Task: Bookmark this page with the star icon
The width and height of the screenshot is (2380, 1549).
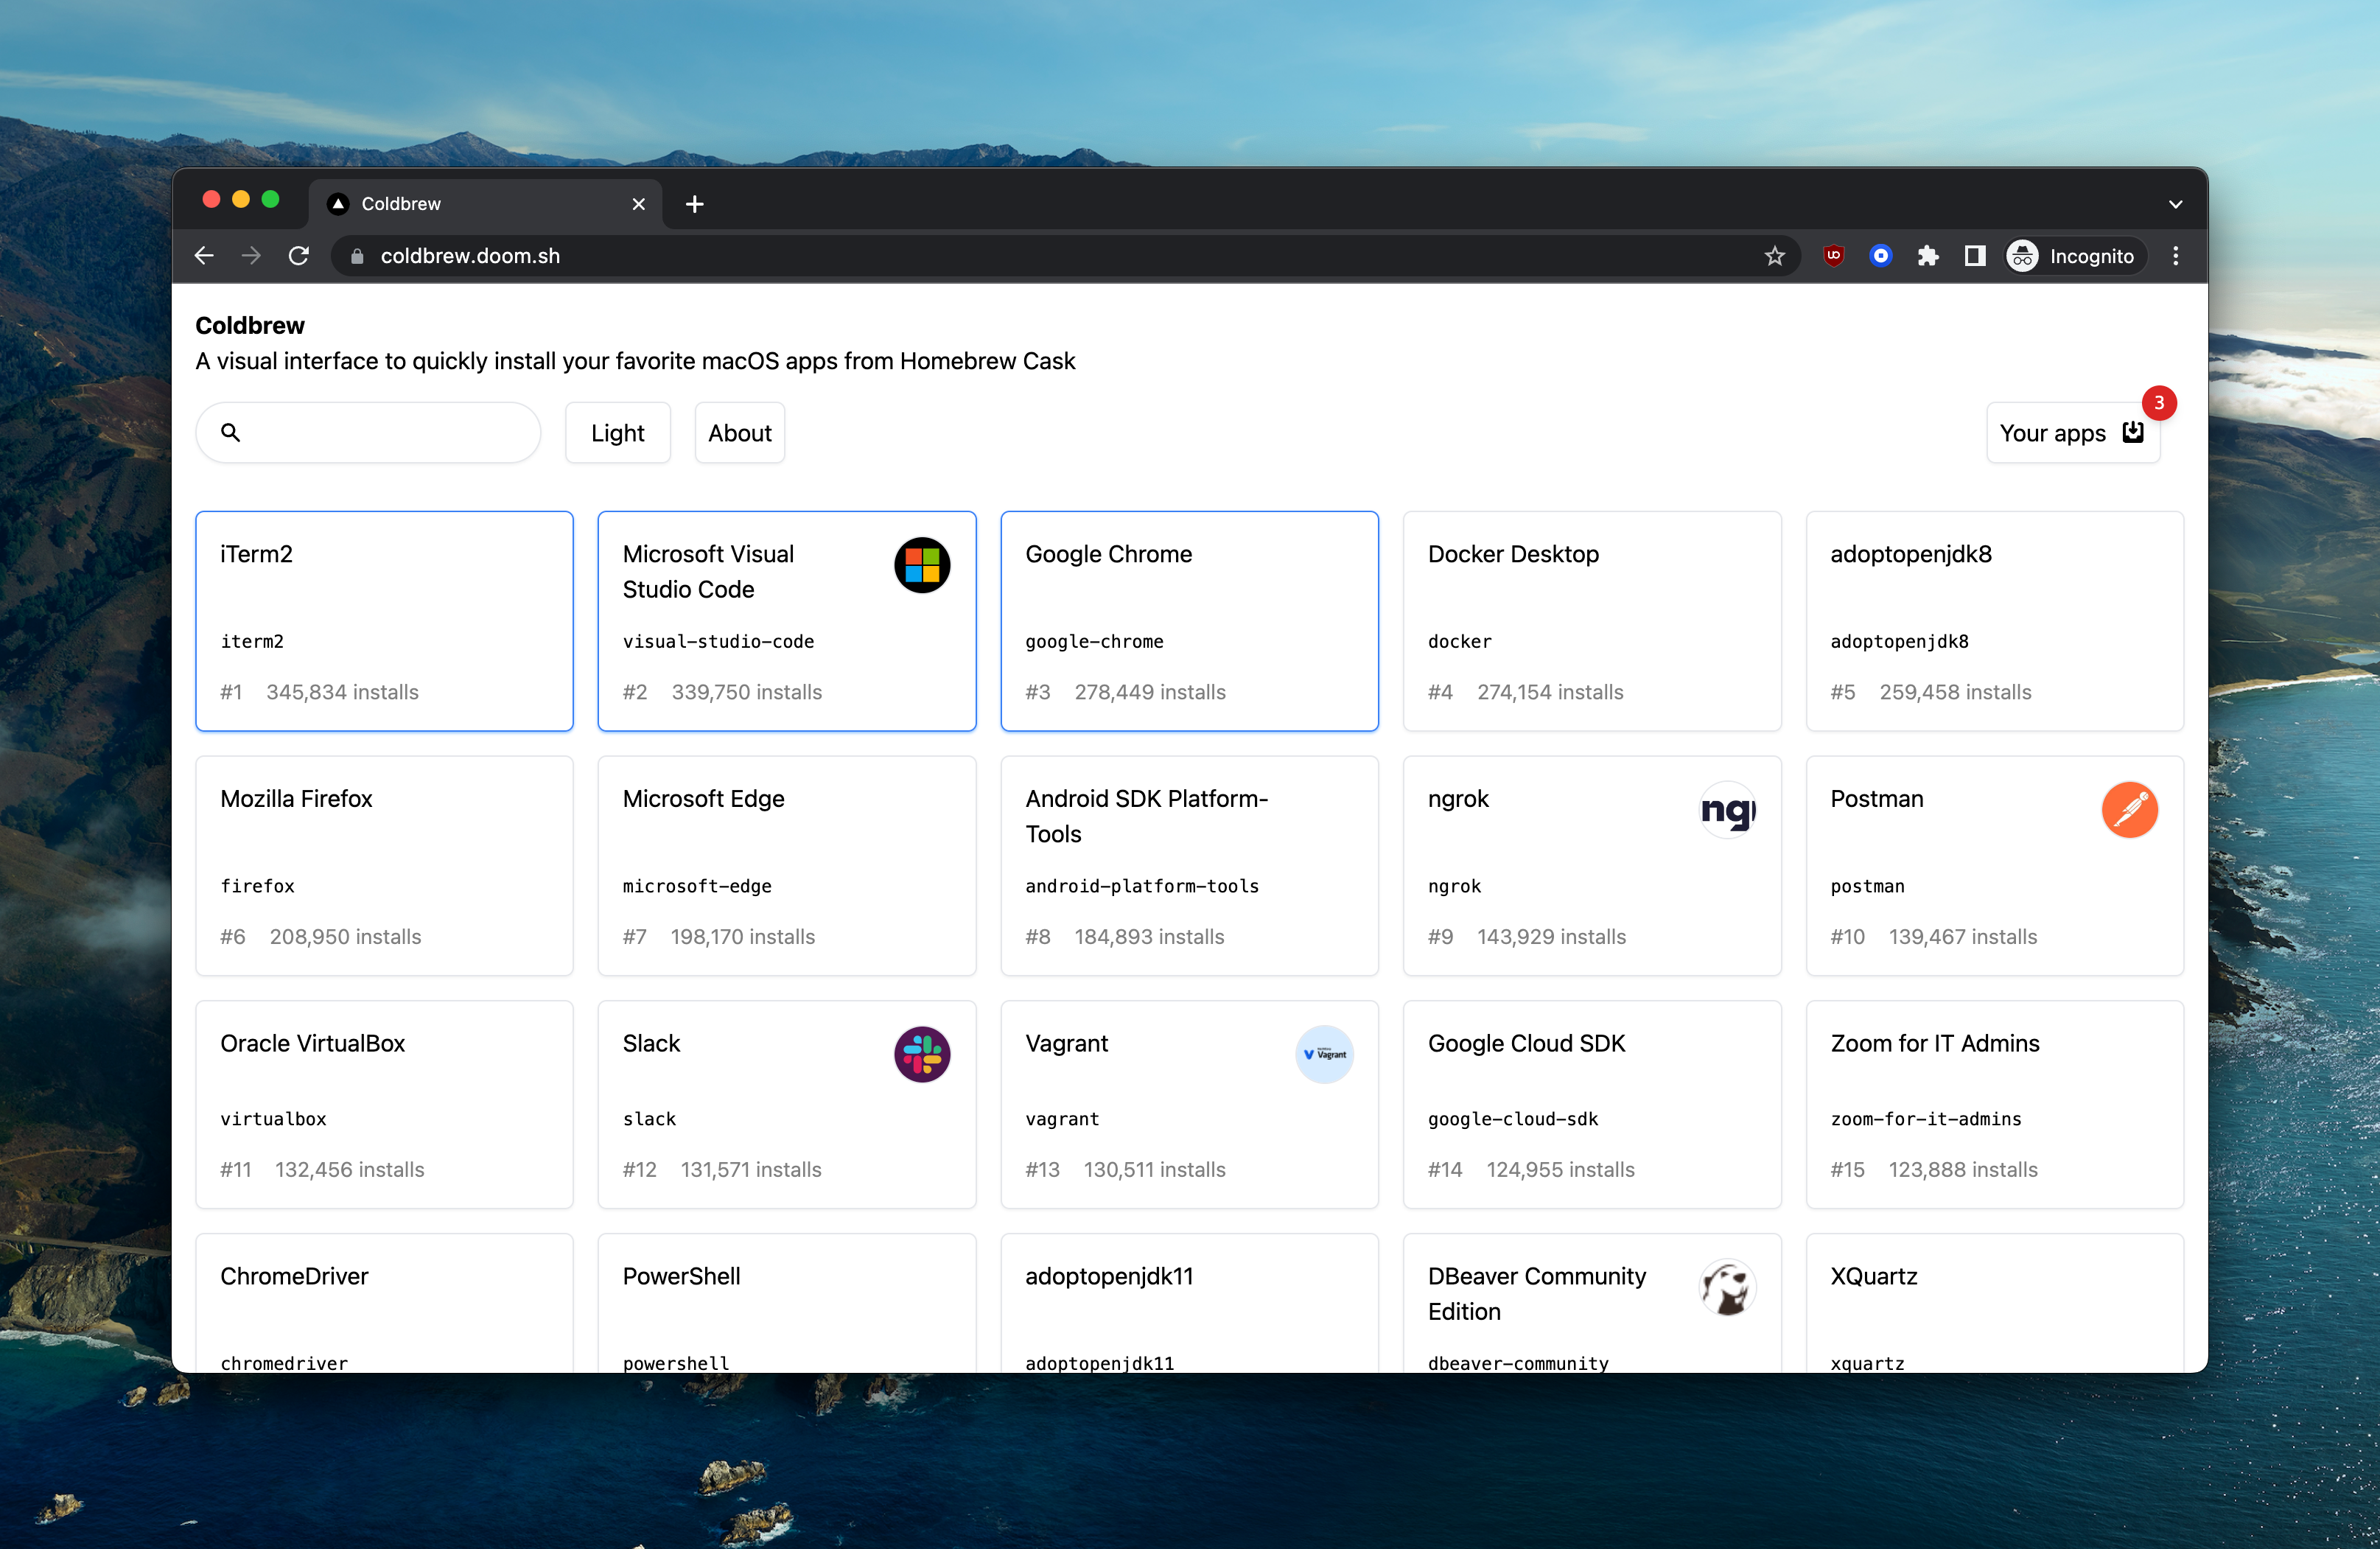Action: [x=1774, y=256]
